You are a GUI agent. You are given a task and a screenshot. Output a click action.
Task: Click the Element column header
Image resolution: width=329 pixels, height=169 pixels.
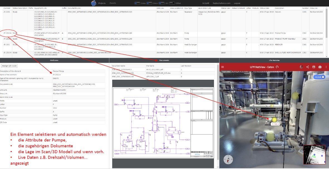click(7, 8)
